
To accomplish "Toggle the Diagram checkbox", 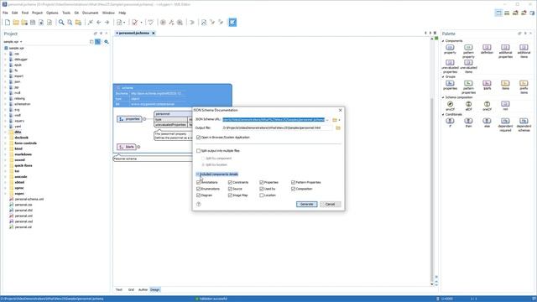I will pos(198,195).
